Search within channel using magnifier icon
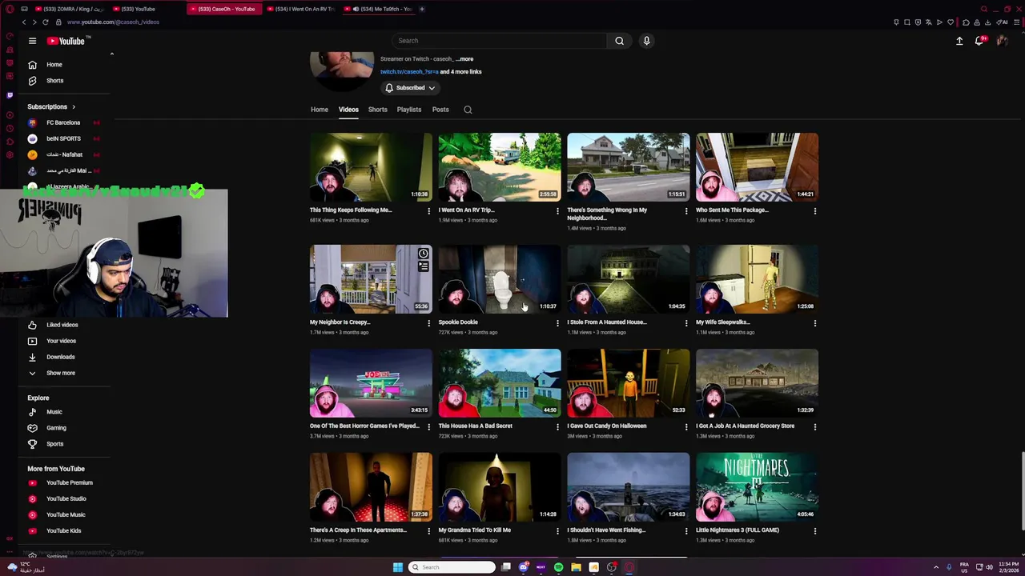The image size is (1025, 576). [468, 110]
